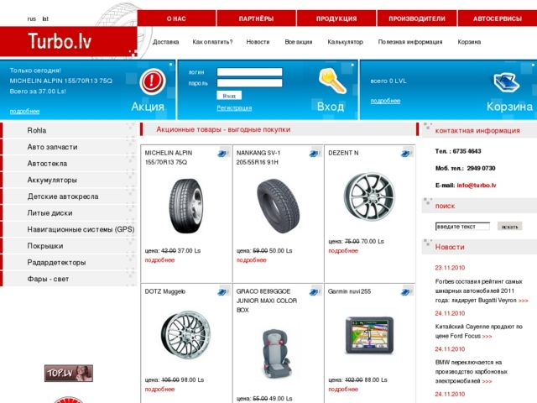Open BMW карбоновых электромобилей news arrow

(x=487, y=381)
